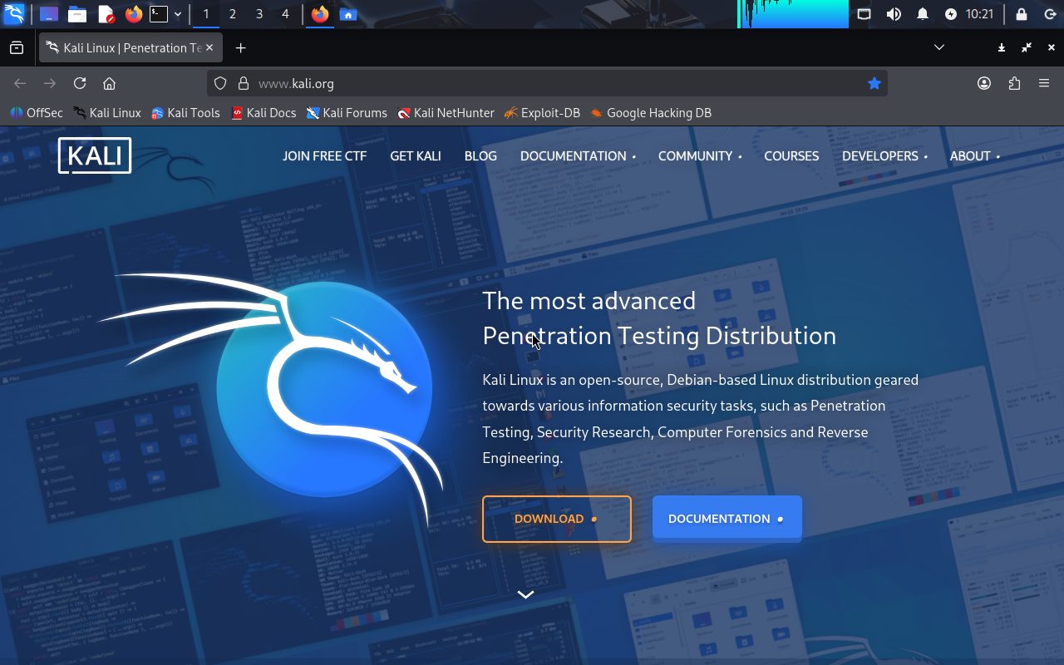The height and width of the screenshot is (665, 1064).
Task: Click the List all tabs chevron
Action: [939, 47]
